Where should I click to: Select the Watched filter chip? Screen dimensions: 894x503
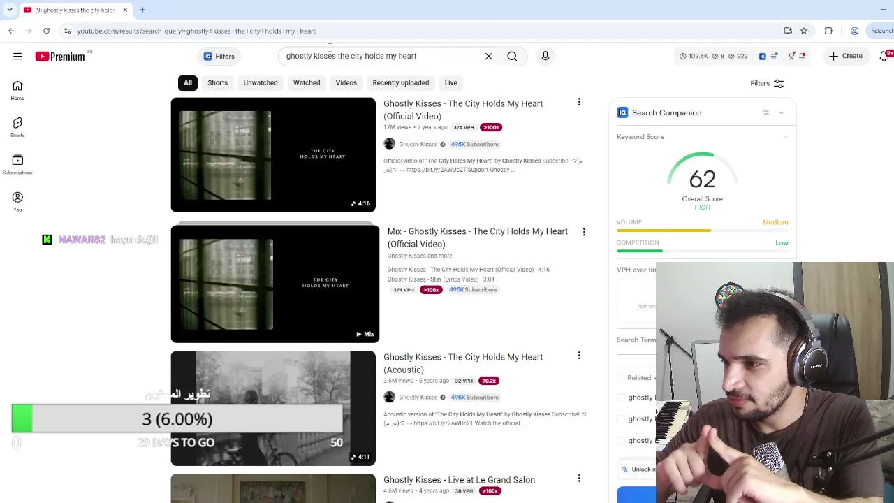[307, 82]
